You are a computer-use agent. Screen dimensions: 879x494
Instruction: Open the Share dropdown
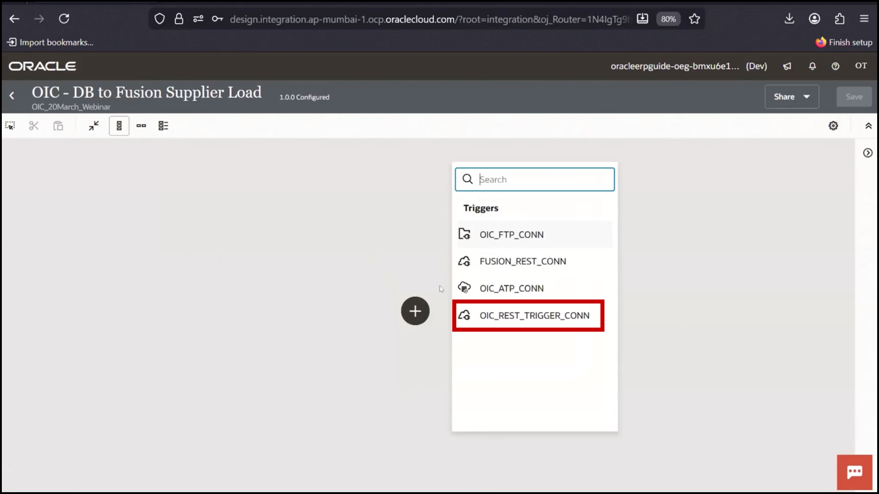792,97
